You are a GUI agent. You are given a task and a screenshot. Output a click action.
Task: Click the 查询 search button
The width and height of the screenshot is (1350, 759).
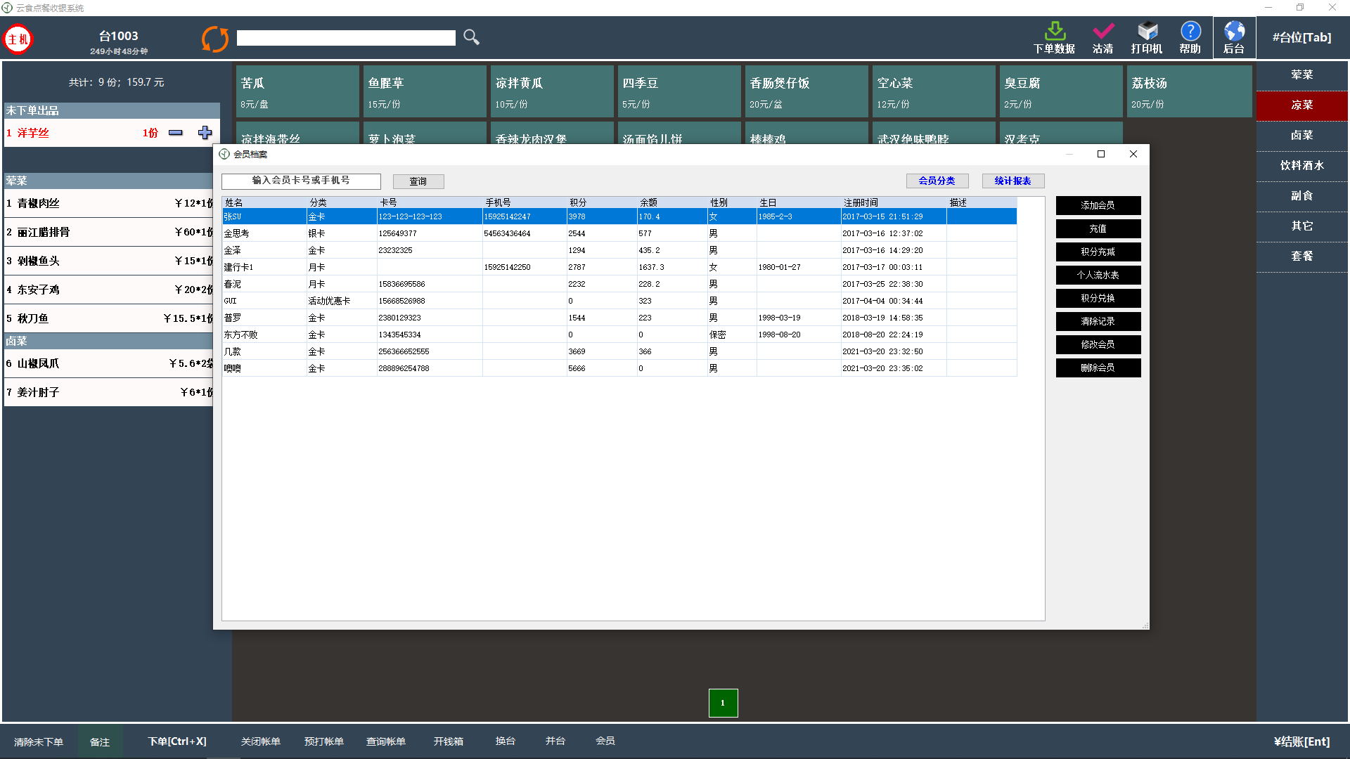418,181
